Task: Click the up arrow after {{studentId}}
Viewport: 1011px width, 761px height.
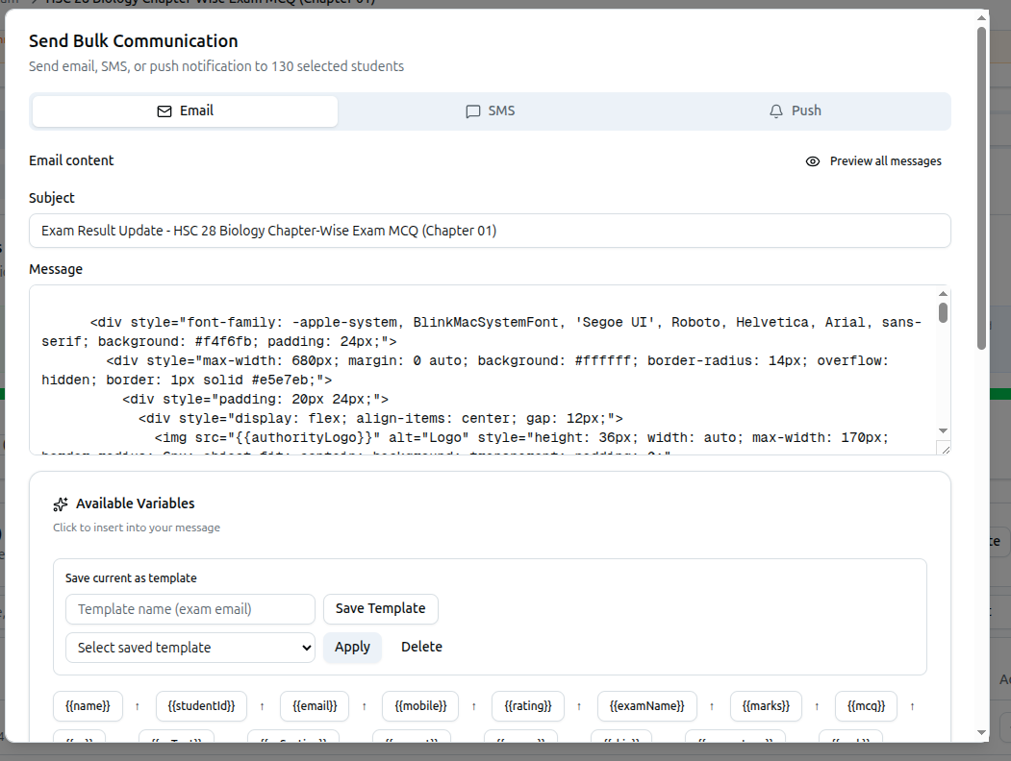Action: tap(262, 707)
